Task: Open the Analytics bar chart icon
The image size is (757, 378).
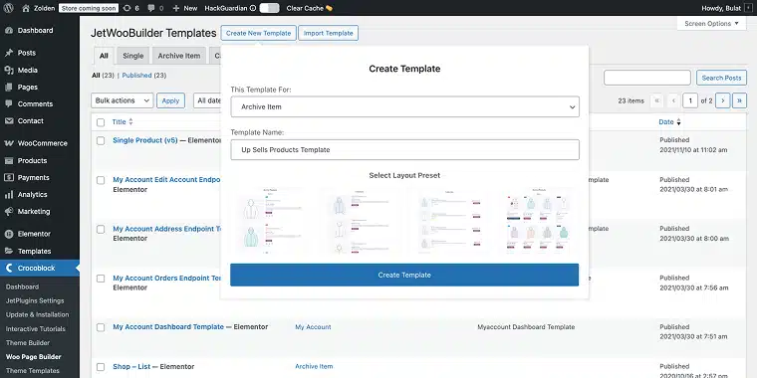Action: pyautogui.click(x=9, y=195)
